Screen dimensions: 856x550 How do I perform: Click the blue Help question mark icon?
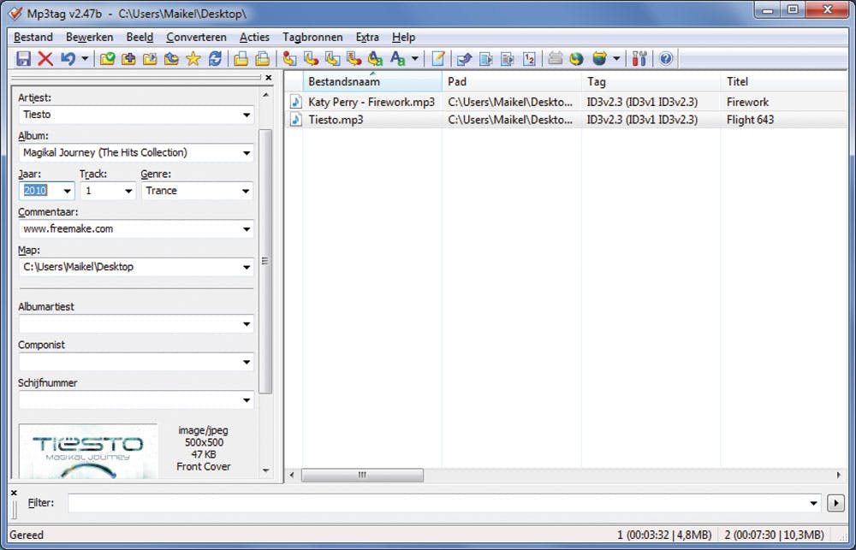tap(665, 58)
